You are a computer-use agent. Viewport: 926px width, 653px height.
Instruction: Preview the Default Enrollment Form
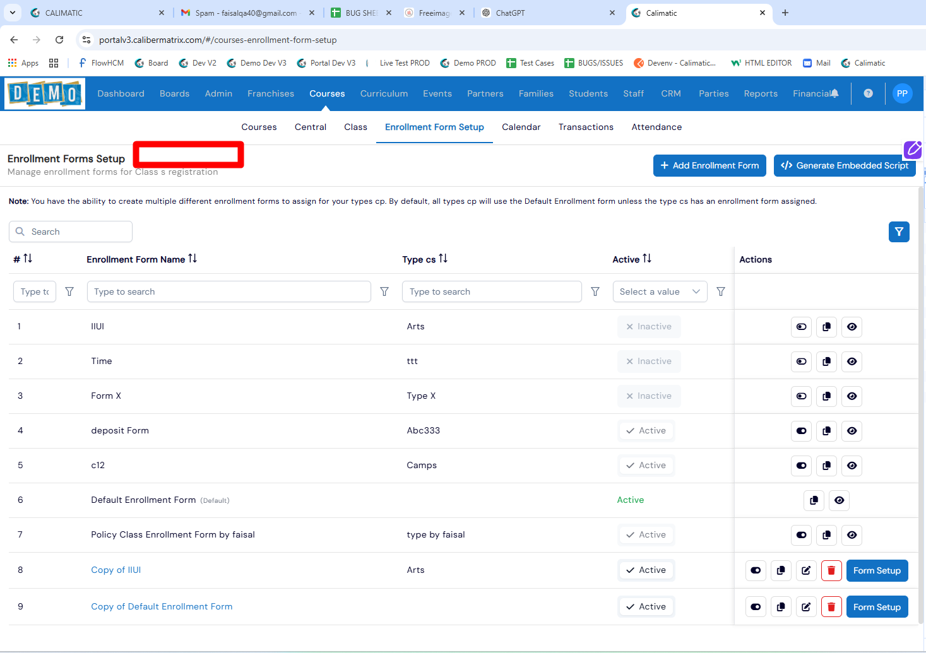839,500
